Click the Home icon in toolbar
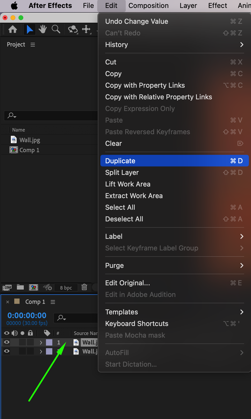This screenshot has width=251, height=419. 13,29
